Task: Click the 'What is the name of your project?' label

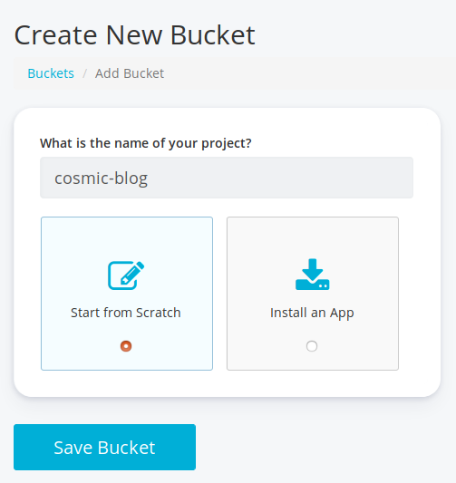Action: pos(146,143)
